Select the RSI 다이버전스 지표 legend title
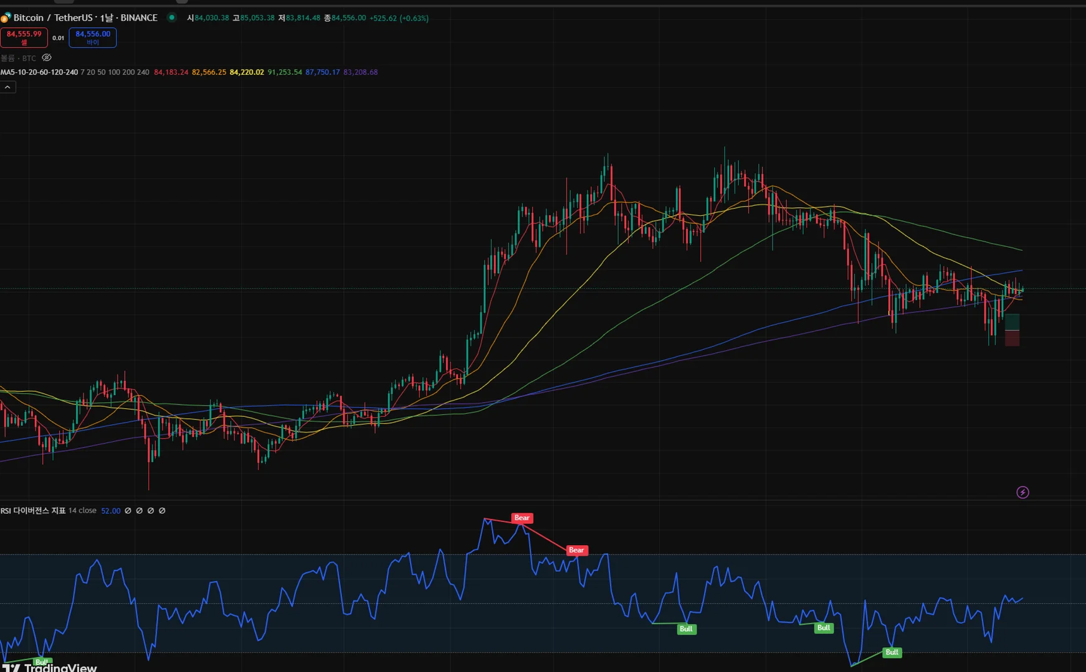Viewport: 1086px width, 672px height. pos(33,511)
